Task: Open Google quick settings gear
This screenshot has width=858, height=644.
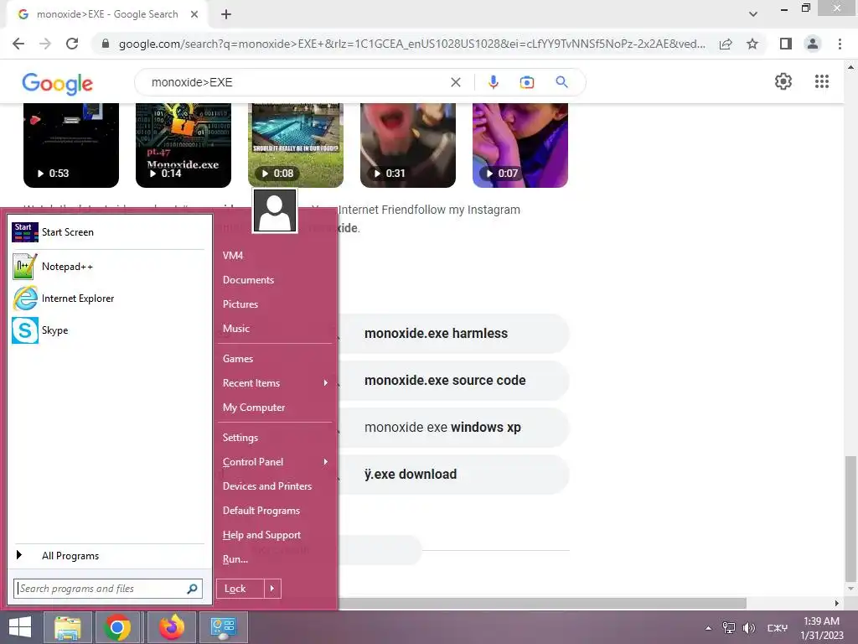Action: click(783, 81)
